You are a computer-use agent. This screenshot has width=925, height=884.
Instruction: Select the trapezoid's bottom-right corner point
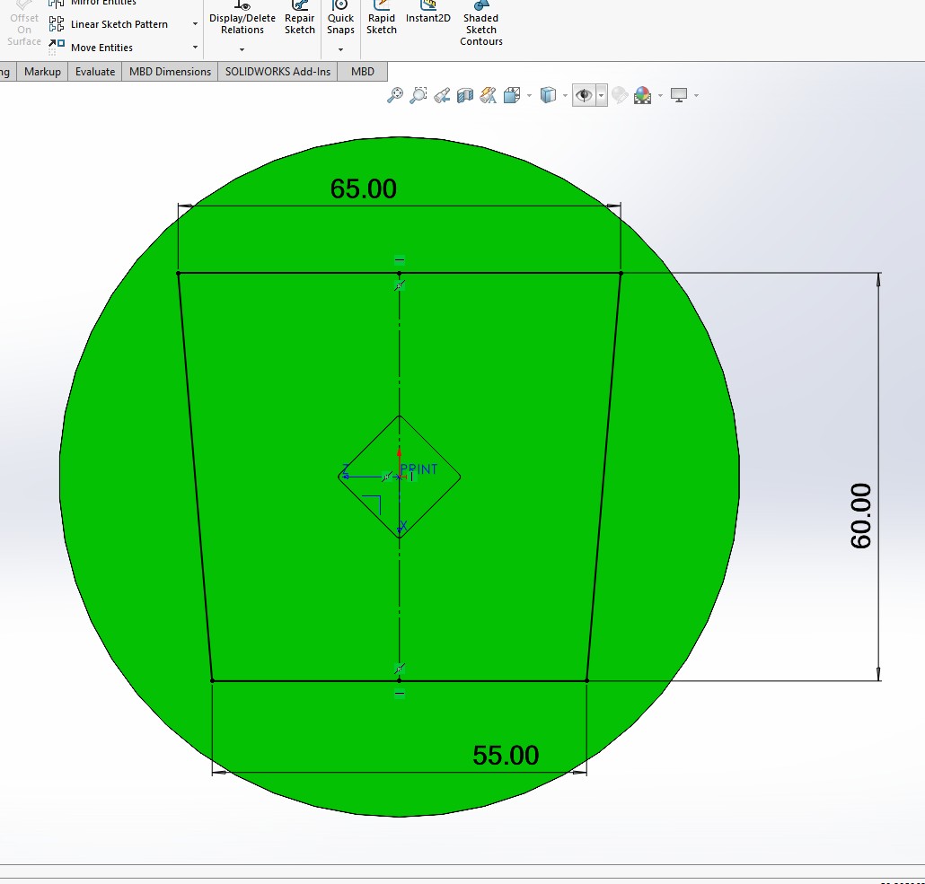point(587,681)
